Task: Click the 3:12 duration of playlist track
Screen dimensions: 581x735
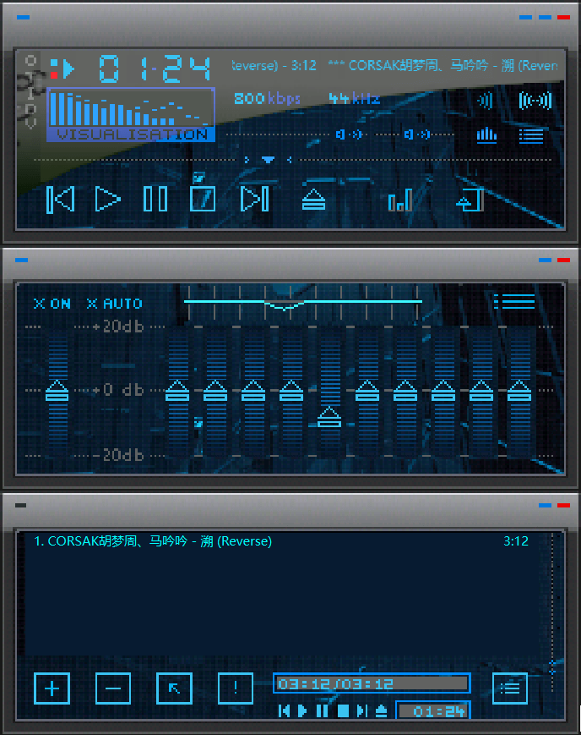Action: tap(516, 541)
